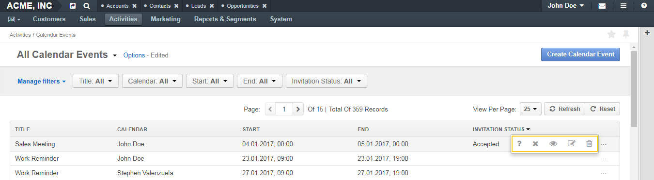Sort by CALENDAR column header
The image size is (654, 180).
(132, 129)
